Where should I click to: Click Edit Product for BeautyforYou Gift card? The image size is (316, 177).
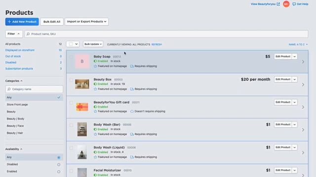283,102
